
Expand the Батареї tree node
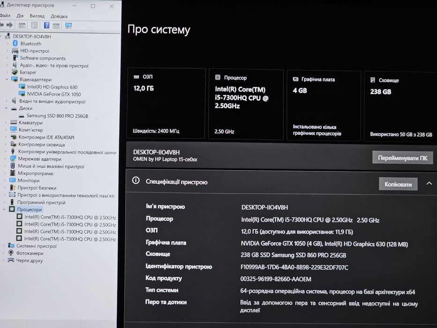coord(7,72)
